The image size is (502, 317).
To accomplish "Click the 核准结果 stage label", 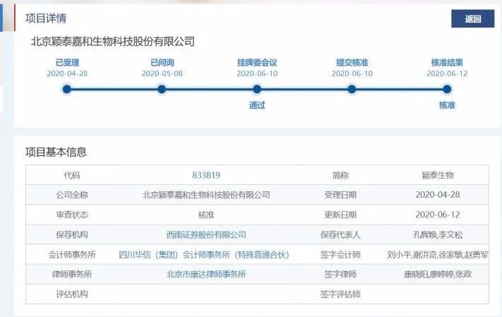I will (x=447, y=62).
